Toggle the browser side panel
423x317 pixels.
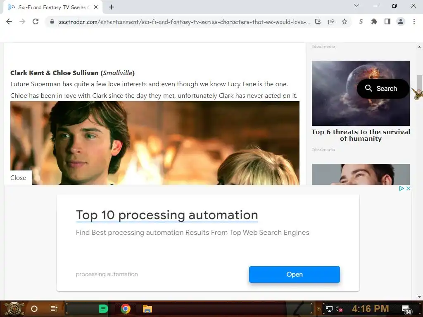387,21
